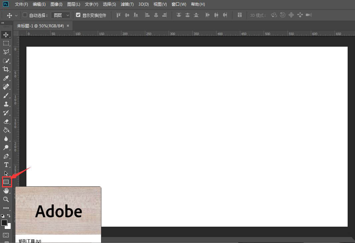Image resolution: width=355 pixels, height=243 pixels.
Task: Click the Auto-Align Layers icon
Action: click(240, 15)
